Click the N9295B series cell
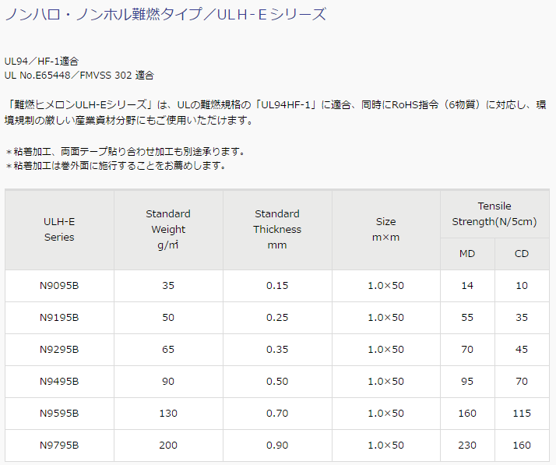Screen dimensions: 556x465 [x=59, y=350]
